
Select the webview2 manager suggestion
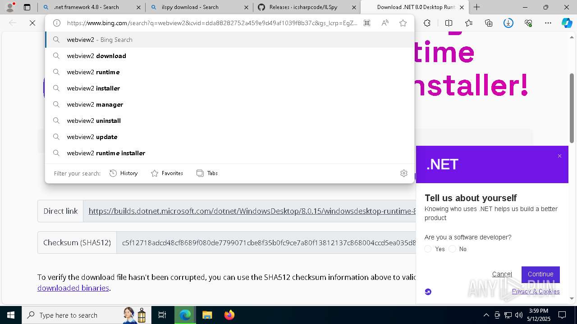(x=229, y=104)
